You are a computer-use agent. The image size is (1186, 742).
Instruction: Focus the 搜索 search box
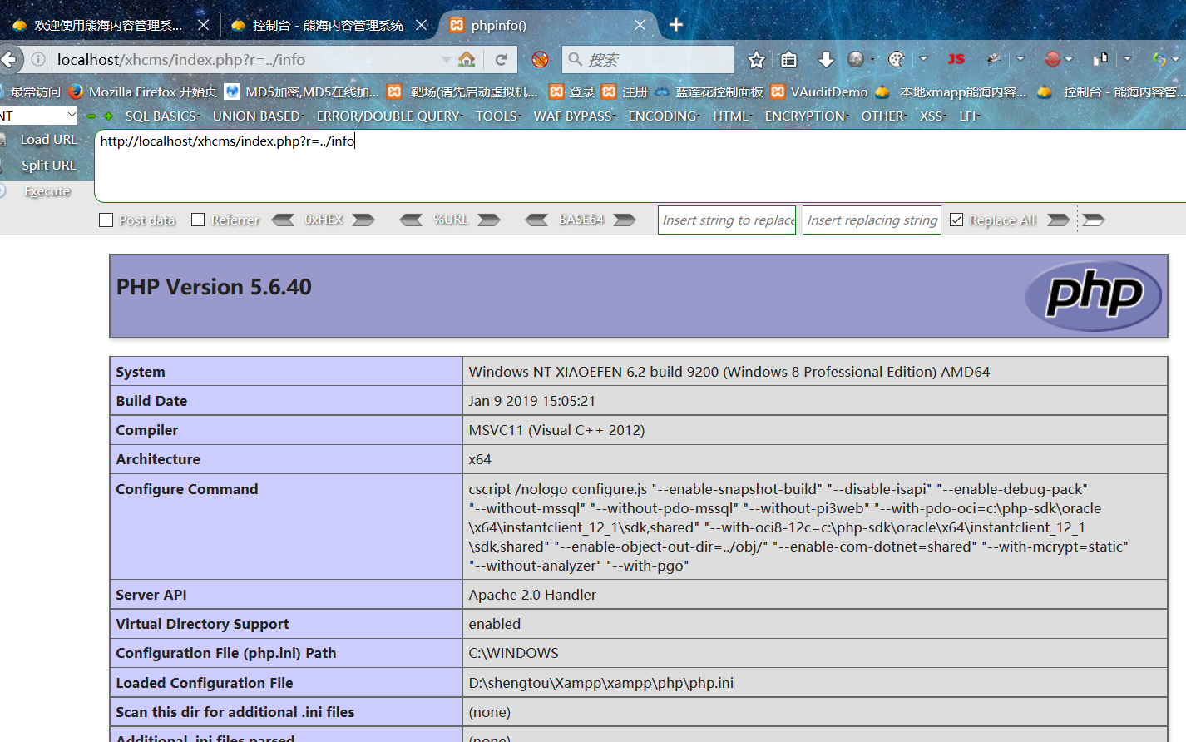(648, 59)
